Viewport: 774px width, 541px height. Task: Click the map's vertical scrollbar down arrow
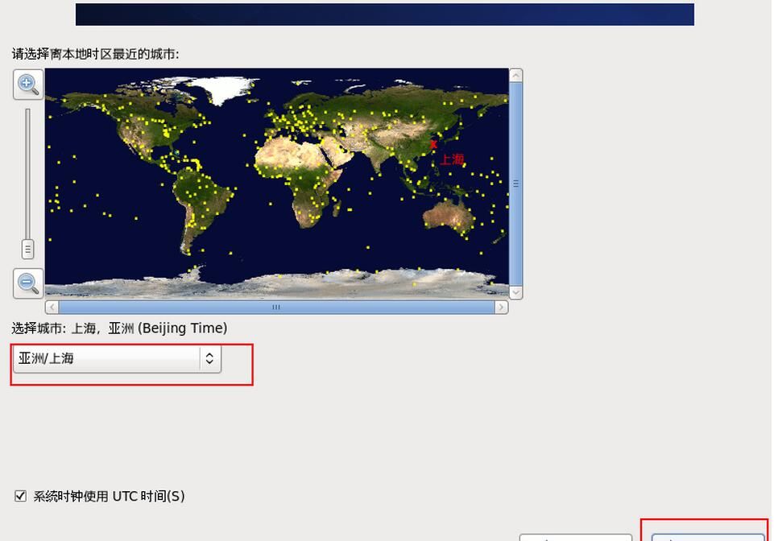(x=515, y=292)
